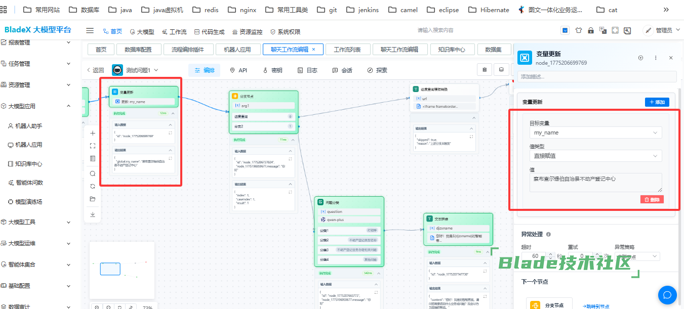This screenshot has height=309, width=684.
Task: Click the blue 添加 button
Action: click(x=657, y=102)
